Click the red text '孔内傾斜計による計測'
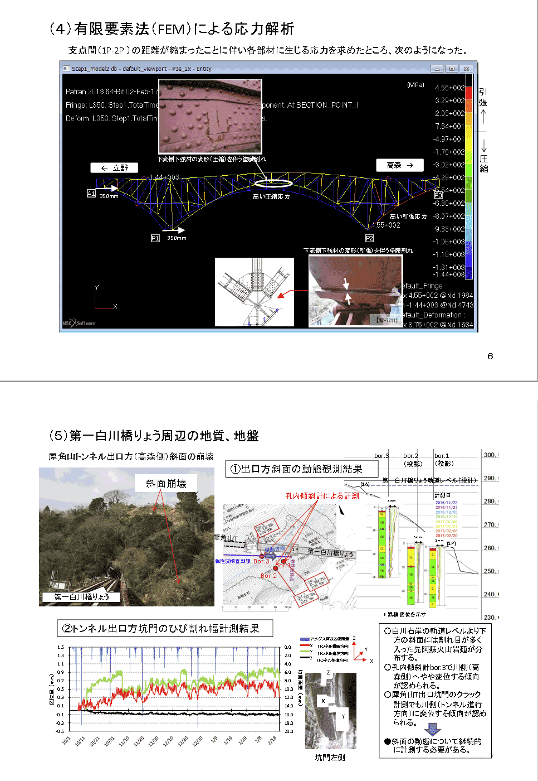538x781 pixels. [x=322, y=495]
